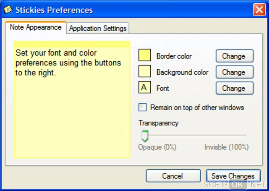Enable Remain on top of other windows
269x191 pixels.
coord(143,107)
